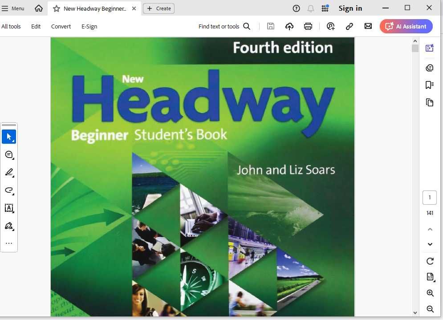Select the New Headway Beginner tab
Image resolution: width=443 pixels, height=320 pixels.
click(x=95, y=8)
